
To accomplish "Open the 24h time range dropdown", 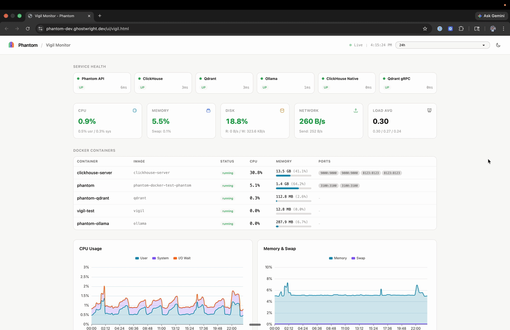I will (x=442, y=45).
